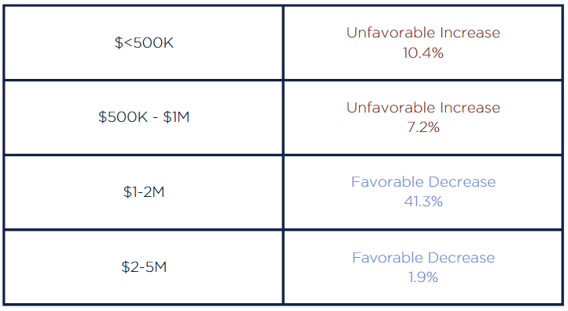Screen dimensions: 568x311
Task: Click the $1M text in second row
Action: point(176,117)
